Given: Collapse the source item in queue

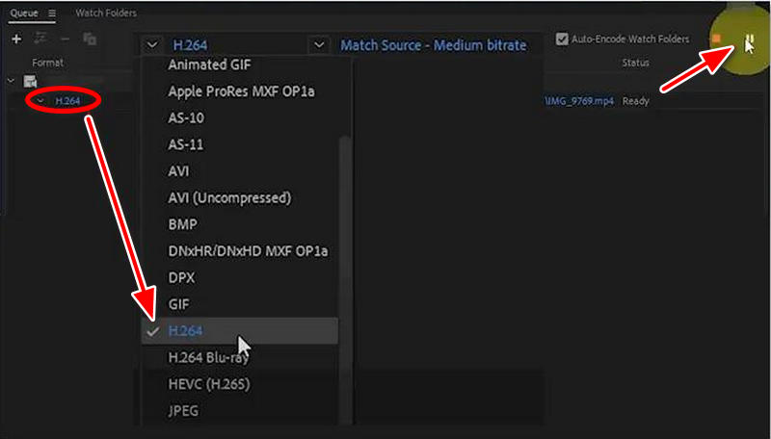Looking at the screenshot, I should (11, 81).
